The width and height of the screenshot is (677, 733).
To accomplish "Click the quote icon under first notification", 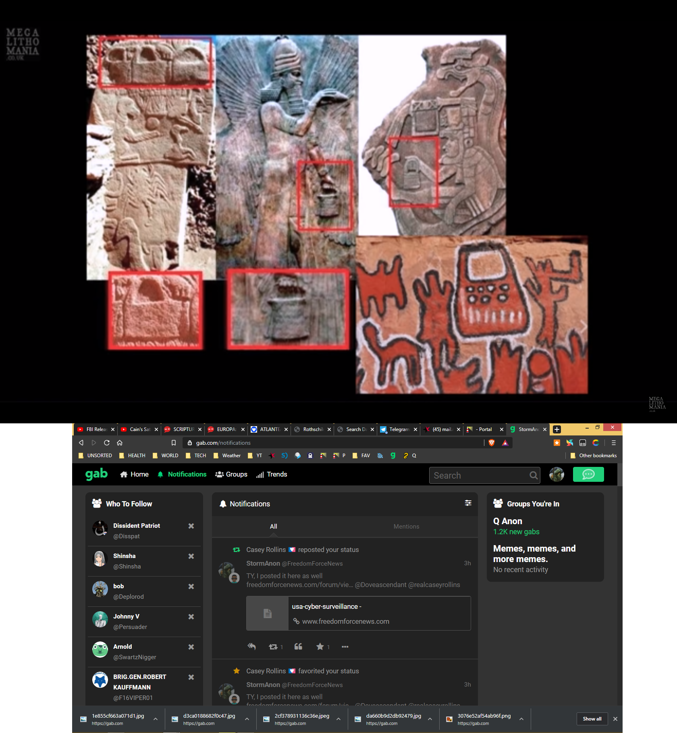I will tap(298, 647).
